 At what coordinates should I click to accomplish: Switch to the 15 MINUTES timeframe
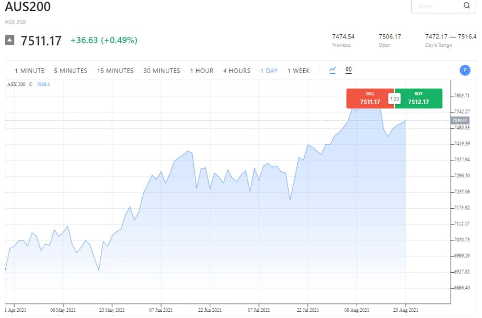pyautogui.click(x=115, y=71)
